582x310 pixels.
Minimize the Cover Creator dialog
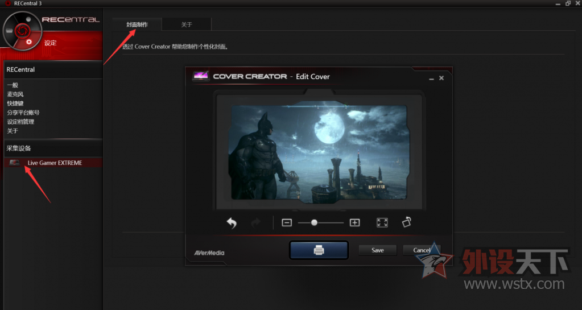tap(431, 78)
